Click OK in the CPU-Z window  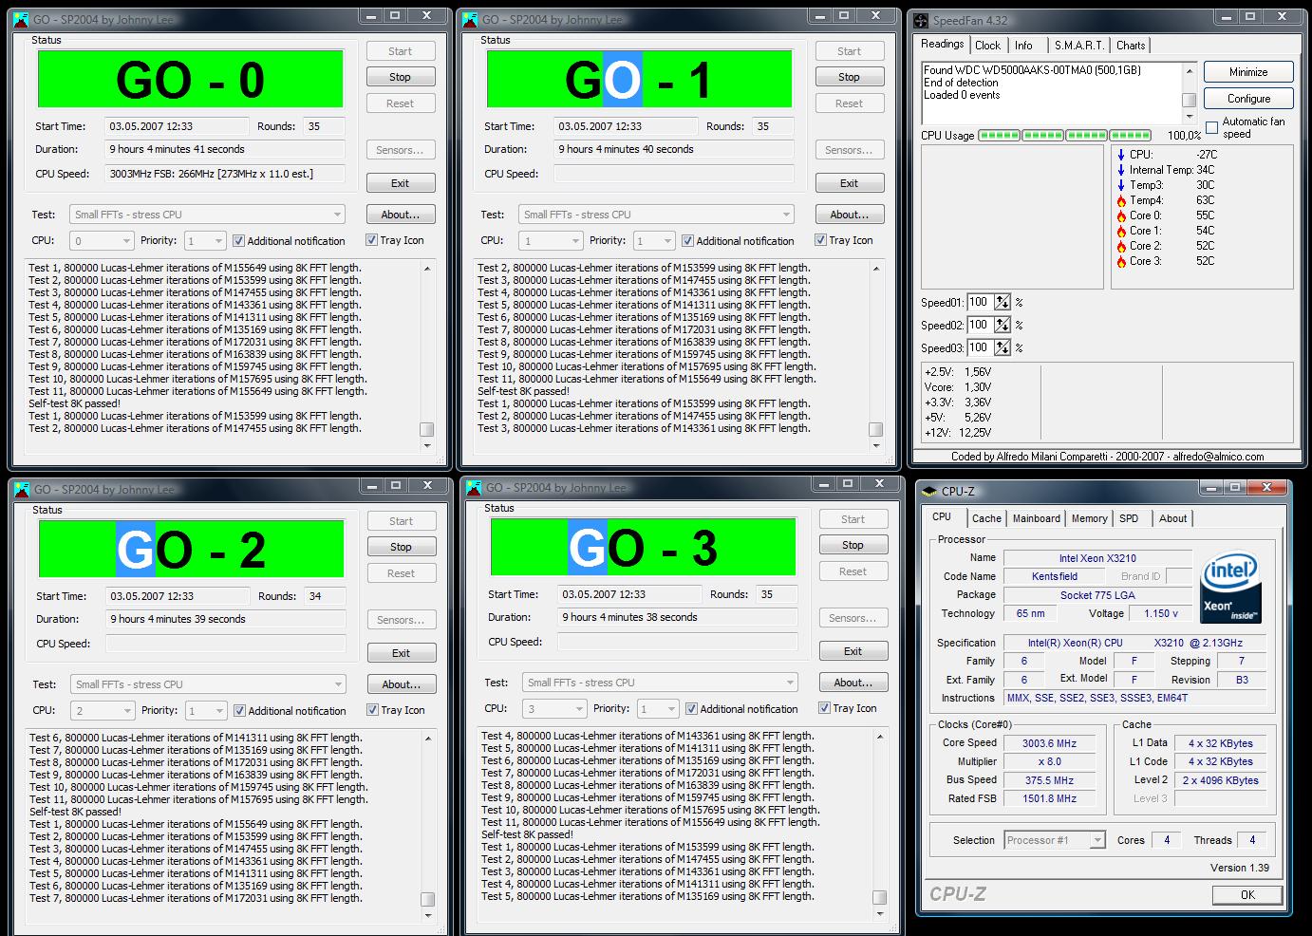[1247, 895]
